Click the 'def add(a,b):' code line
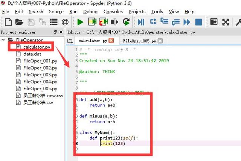 [96, 100]
